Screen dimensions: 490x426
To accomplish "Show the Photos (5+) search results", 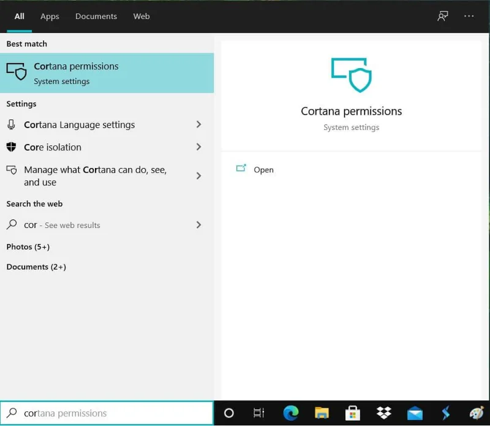I will coord(28,246).
